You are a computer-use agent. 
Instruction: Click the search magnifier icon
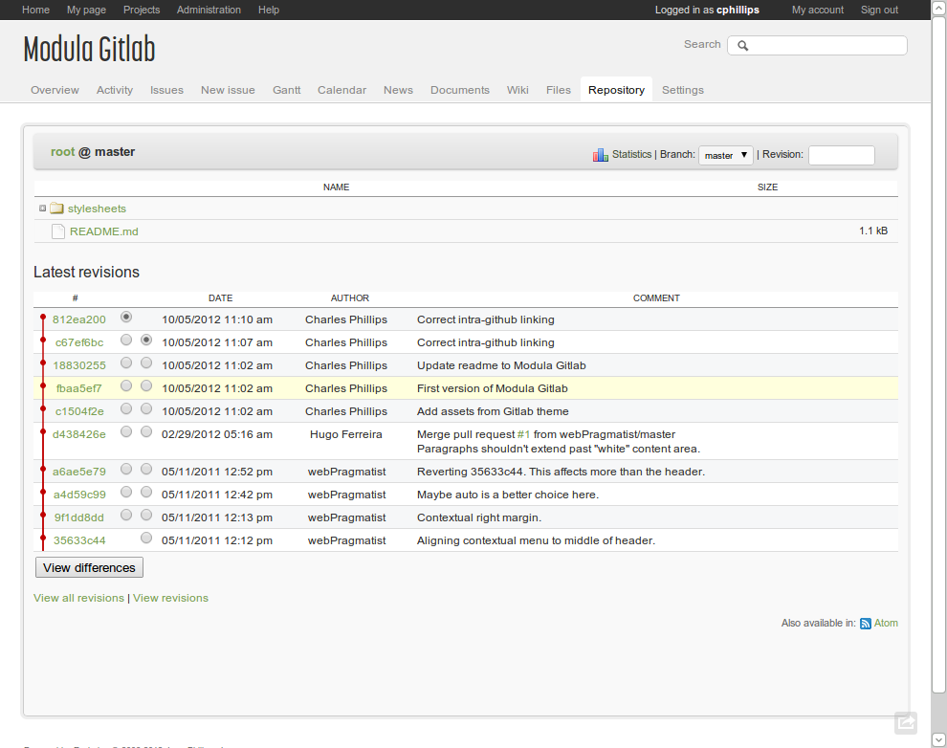[743, 45]
